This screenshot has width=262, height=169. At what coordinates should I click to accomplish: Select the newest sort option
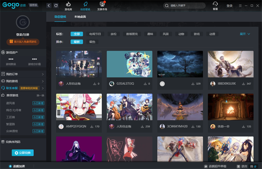77,42
